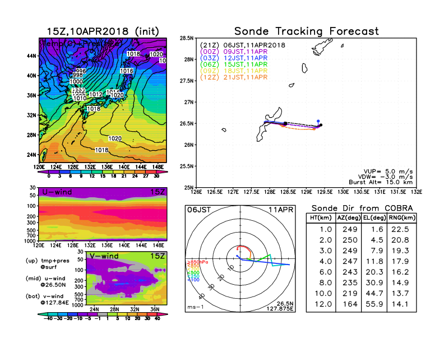Click the range cell '22.5' in the table
This screenshot has height=343, width=444.
click(x=400, y=229)
